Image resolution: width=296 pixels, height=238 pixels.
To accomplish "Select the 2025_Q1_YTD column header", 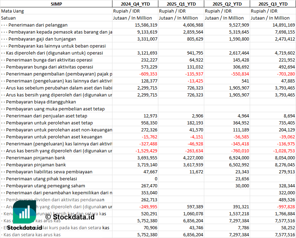I will [x=181, y=4].
